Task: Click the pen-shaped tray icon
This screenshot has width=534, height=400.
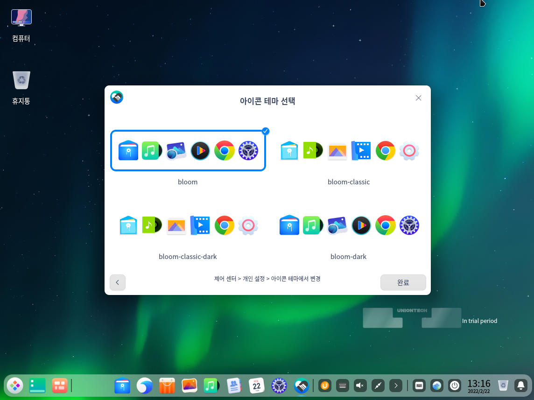Action: tap(378, 386)
